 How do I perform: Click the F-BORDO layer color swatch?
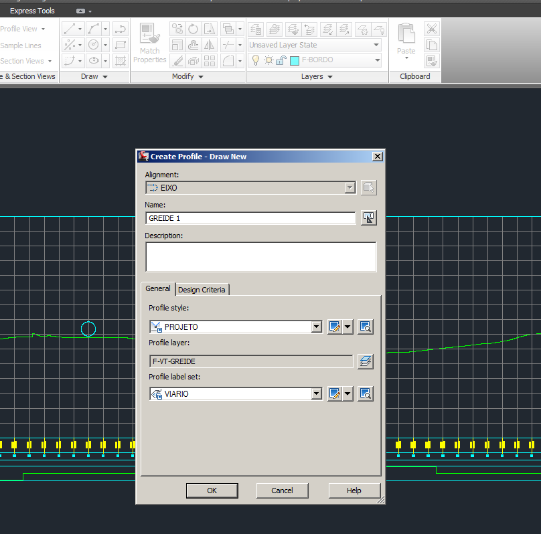[294, 60]
